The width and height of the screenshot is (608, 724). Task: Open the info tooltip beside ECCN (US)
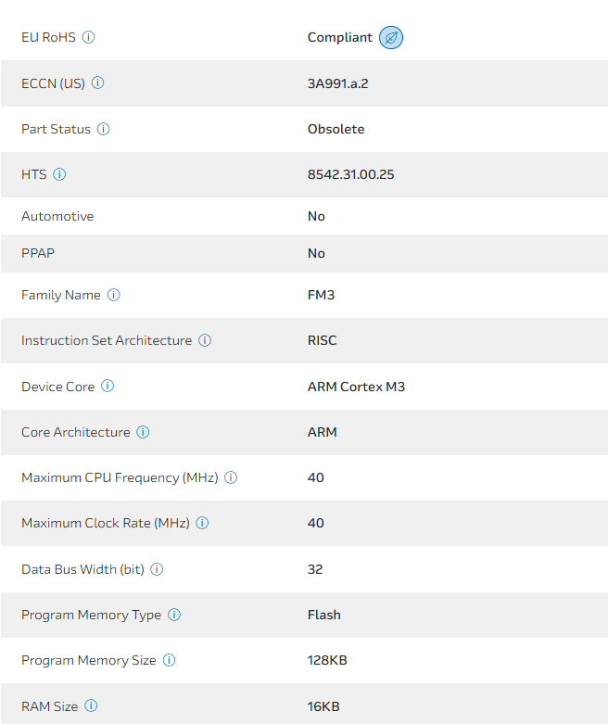pyautogui.click(x=98, y=83)
